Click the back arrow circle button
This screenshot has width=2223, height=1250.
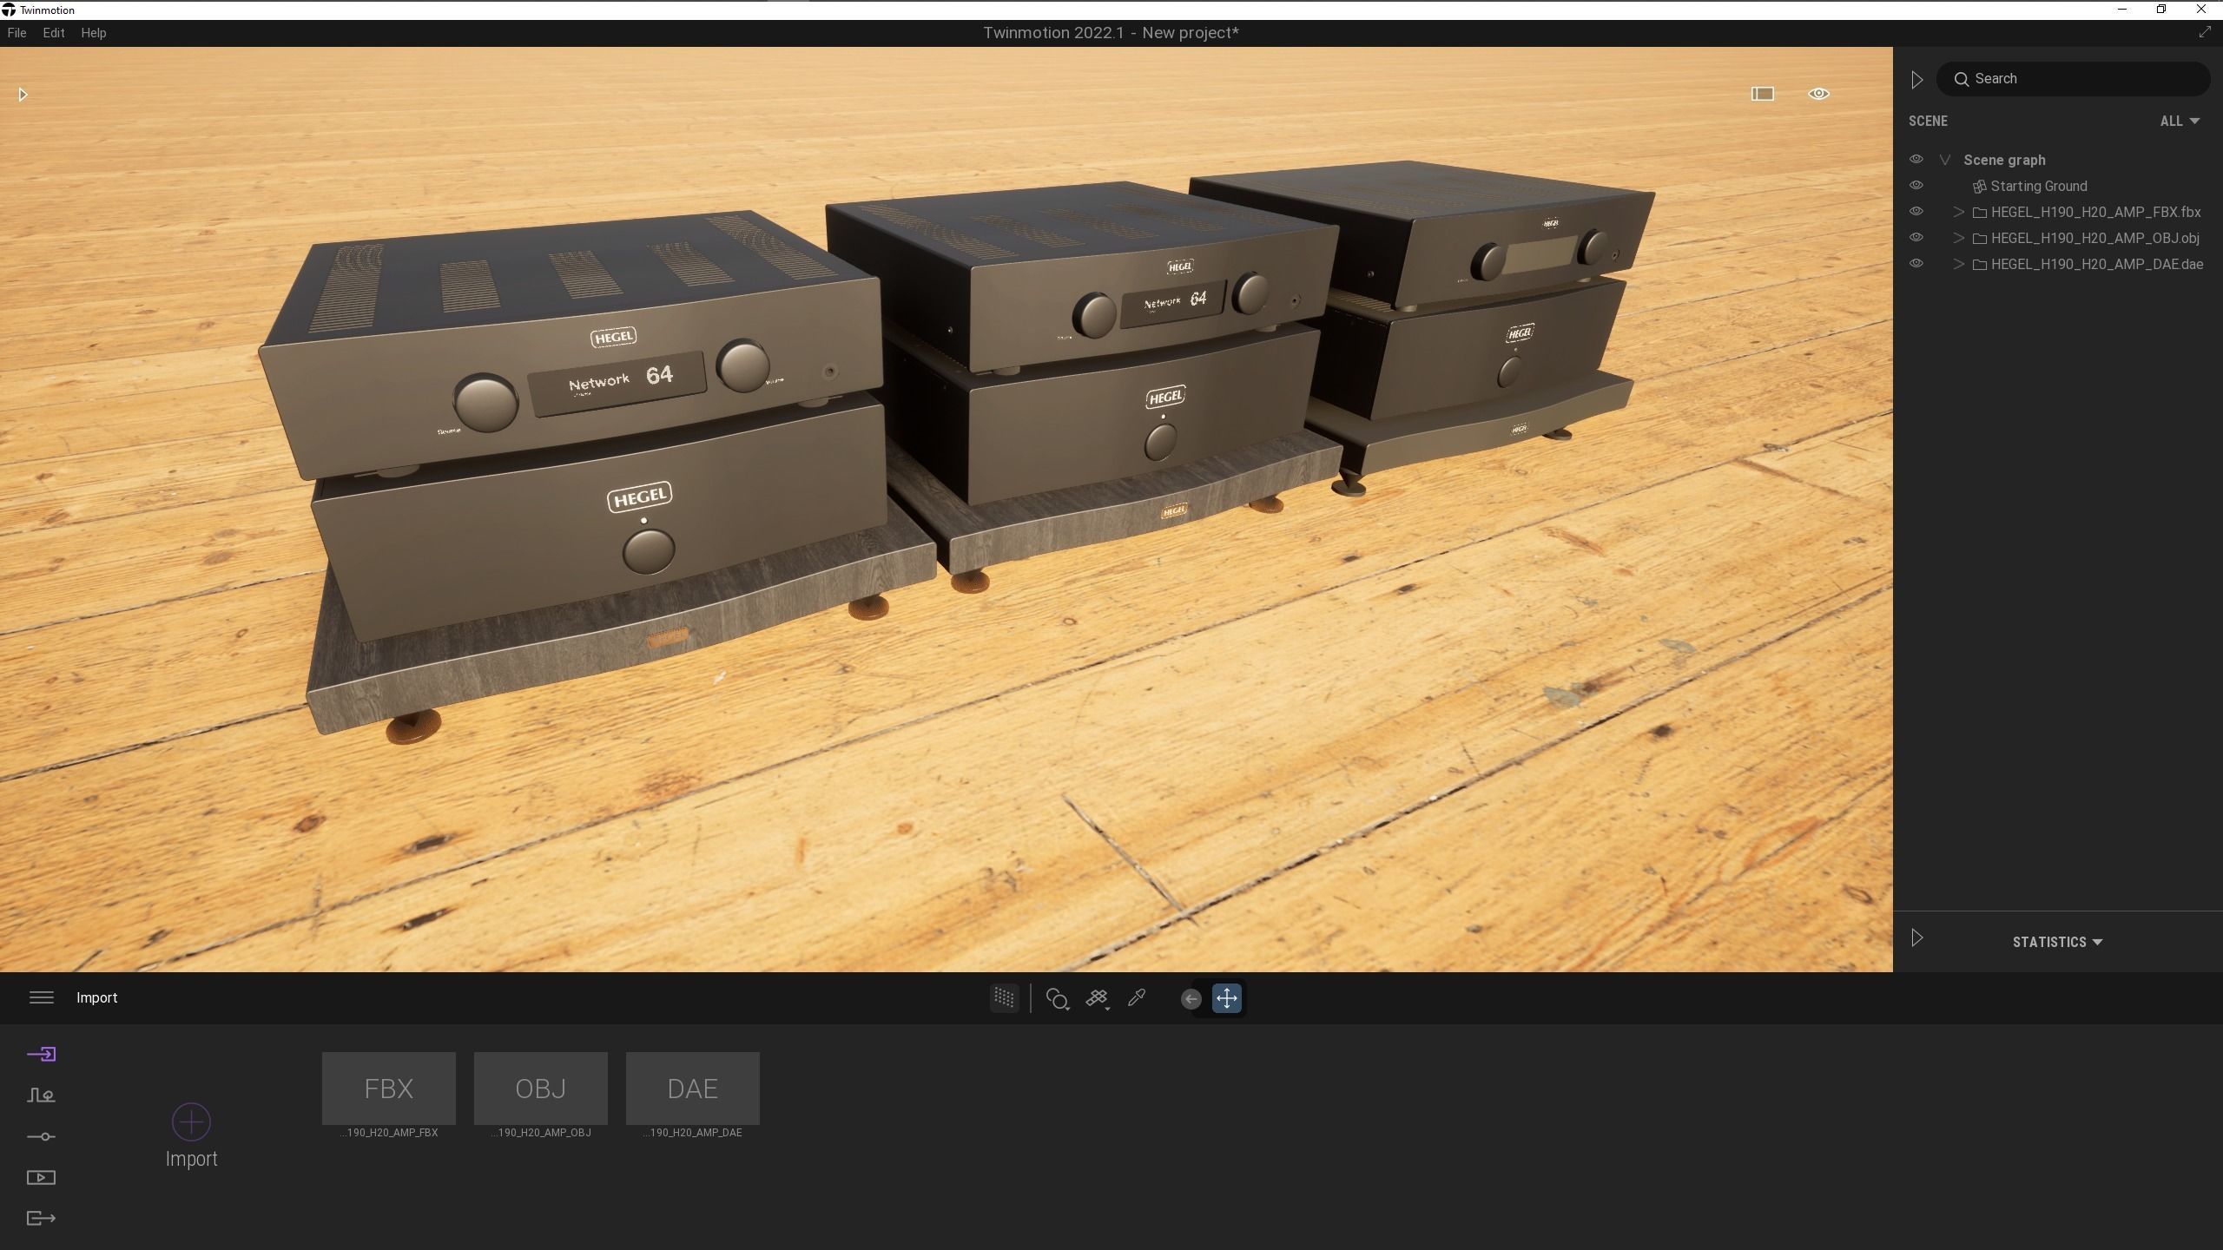coord(1191,999)
